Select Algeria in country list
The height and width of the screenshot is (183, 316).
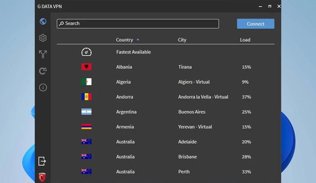point(123,82)
